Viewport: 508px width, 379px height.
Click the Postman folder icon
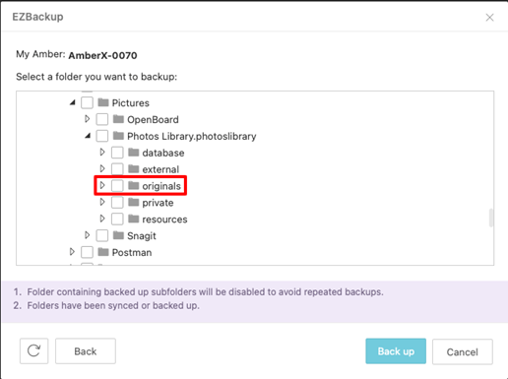point(103,252)
